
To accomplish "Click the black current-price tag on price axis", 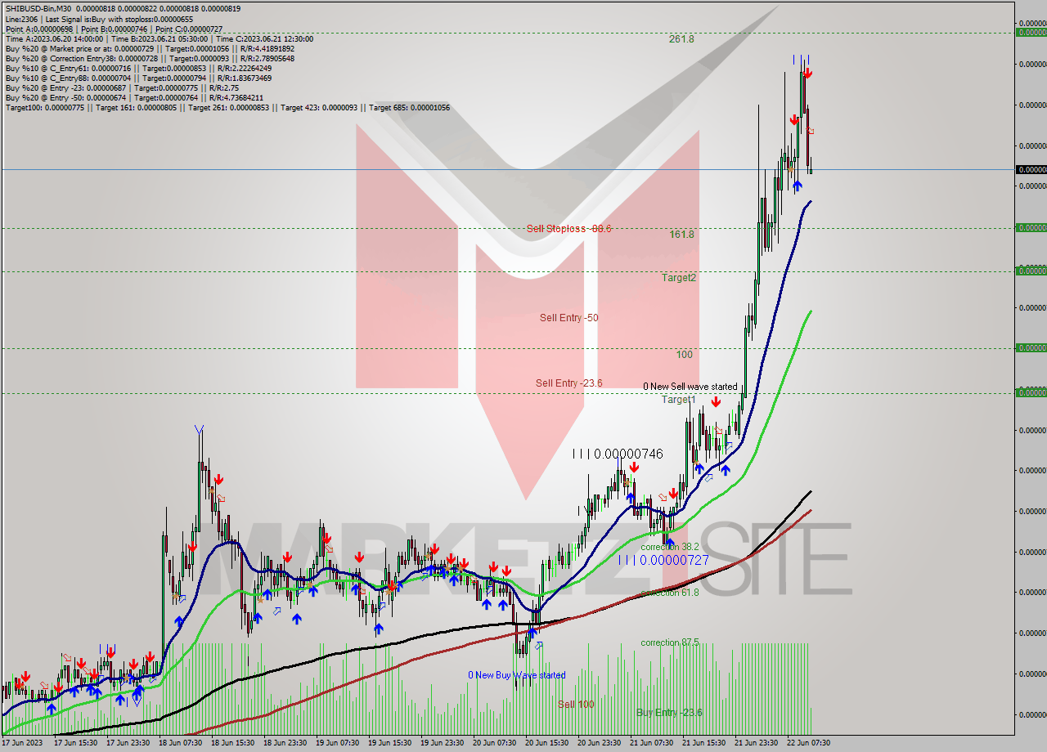I will [1031, 169].
